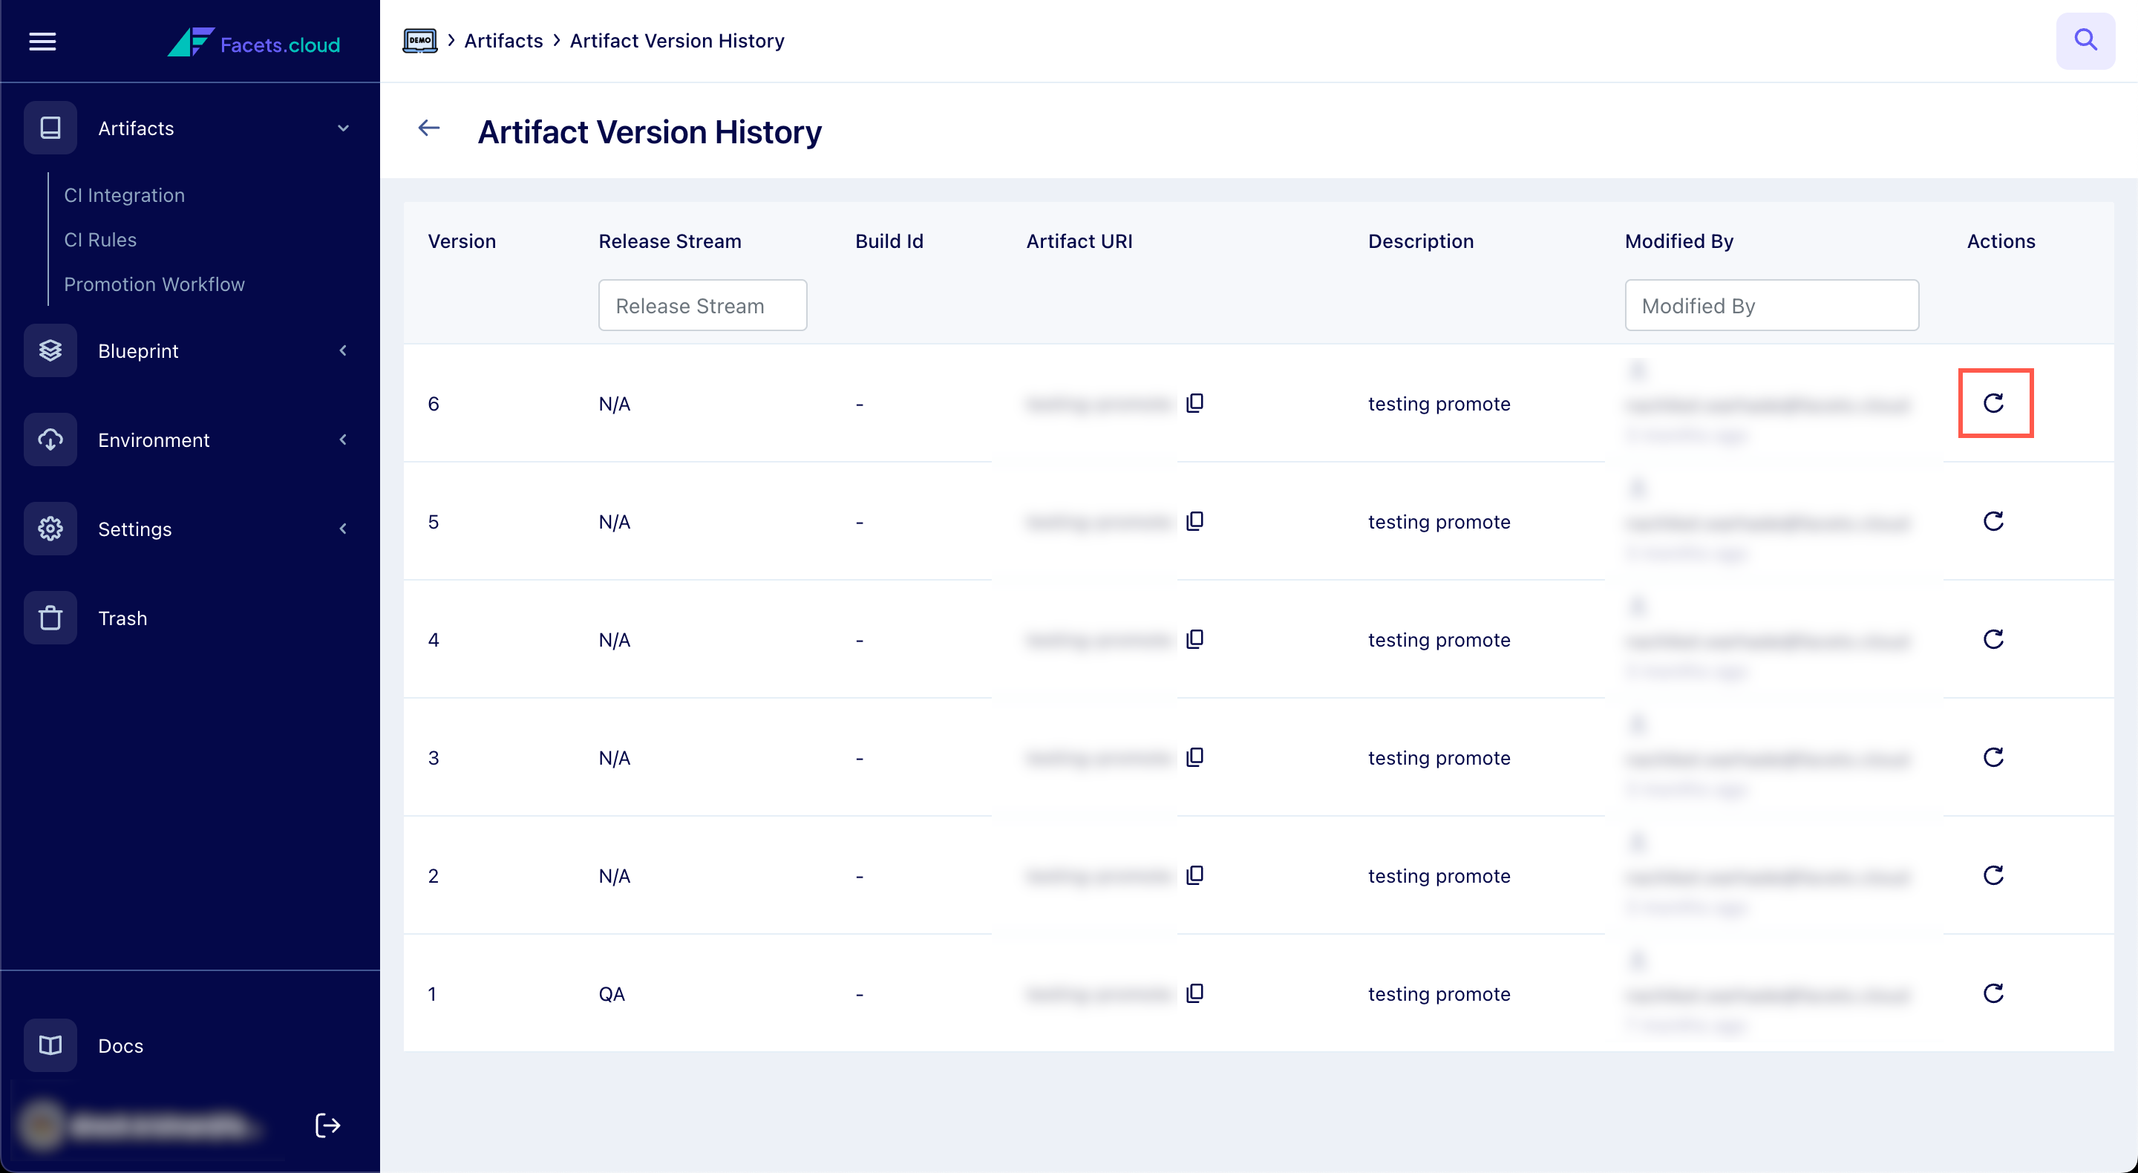Click the logout icon at bottom
Viewport: 2138px width, 1173px height.
click(x=328, y=1125)
